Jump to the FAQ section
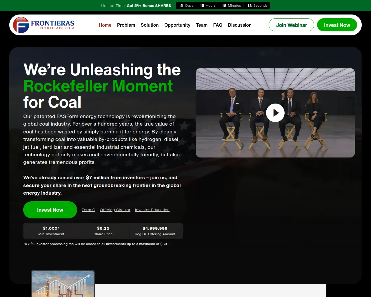The image size is (371, 297). [x=218, y=25]
